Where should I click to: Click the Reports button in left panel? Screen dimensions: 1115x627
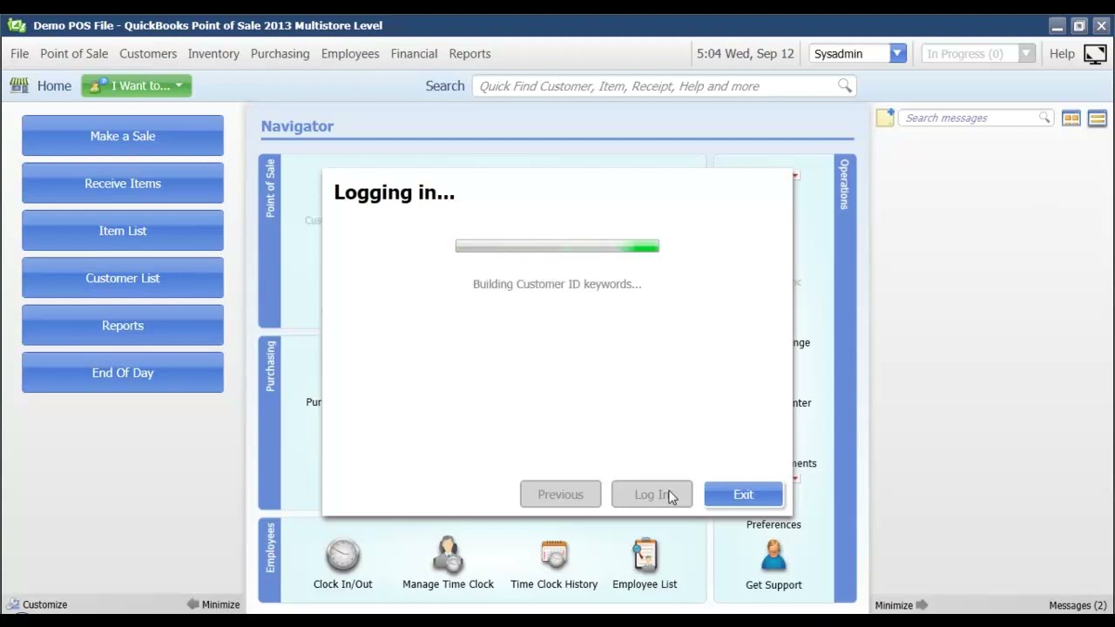coord(123,325)
